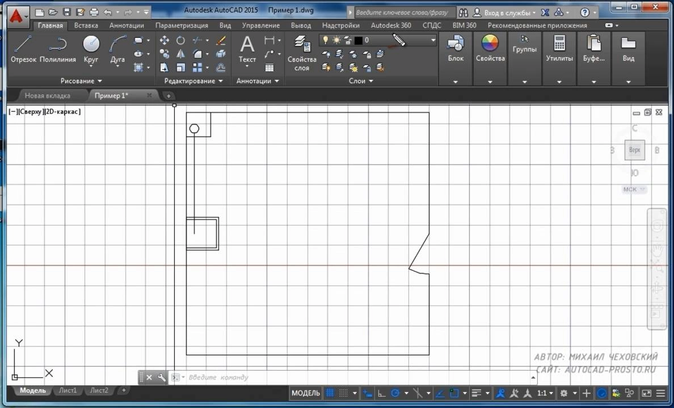The height and width of the screenshot is (408, 674).
Task: Click the [Сверху] viewport view label
Action: point(31,112)
